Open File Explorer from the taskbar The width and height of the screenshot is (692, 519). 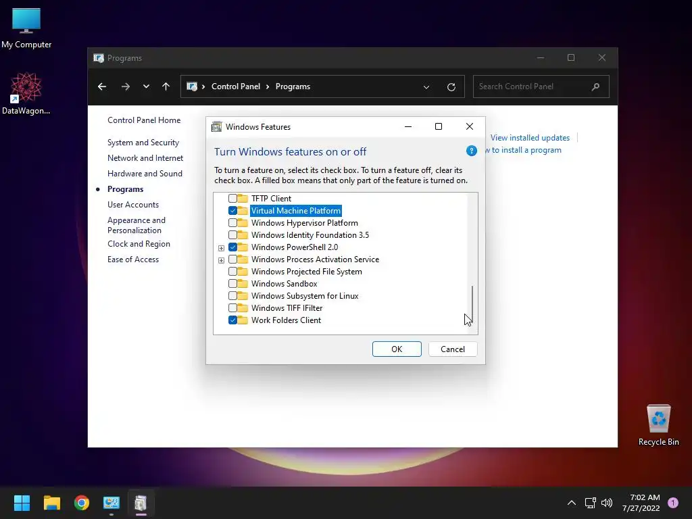coord(51,503)
